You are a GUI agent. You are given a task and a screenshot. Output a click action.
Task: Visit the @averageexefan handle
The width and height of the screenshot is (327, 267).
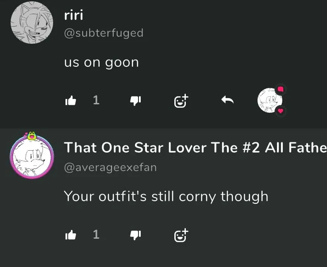[x=110, y=168]
